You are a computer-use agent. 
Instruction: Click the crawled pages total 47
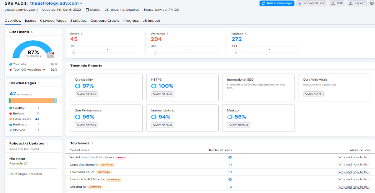[12, 94]
